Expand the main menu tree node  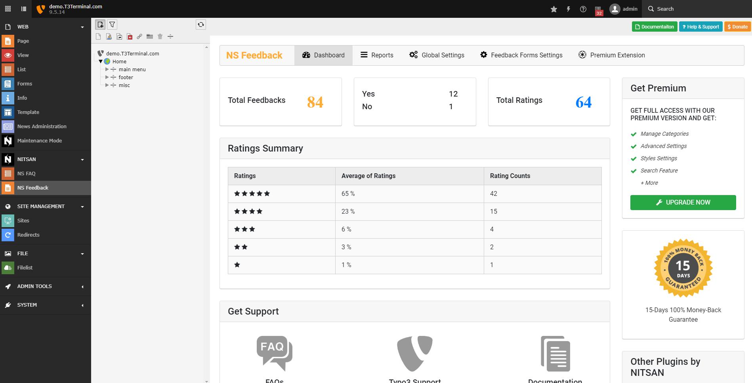pos(107,69)
